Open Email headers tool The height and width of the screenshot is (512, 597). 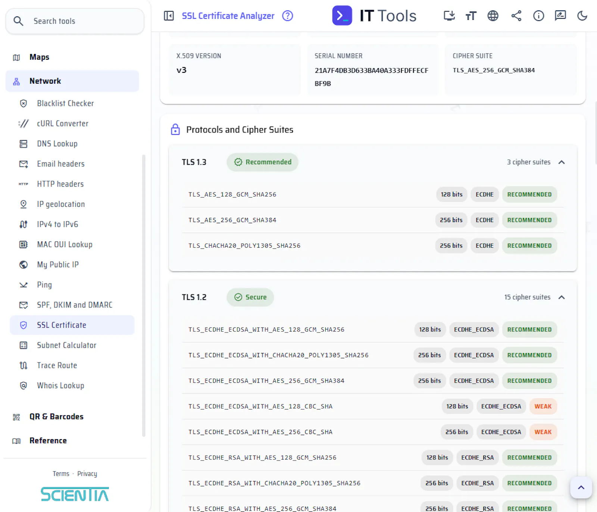point(72,164)
